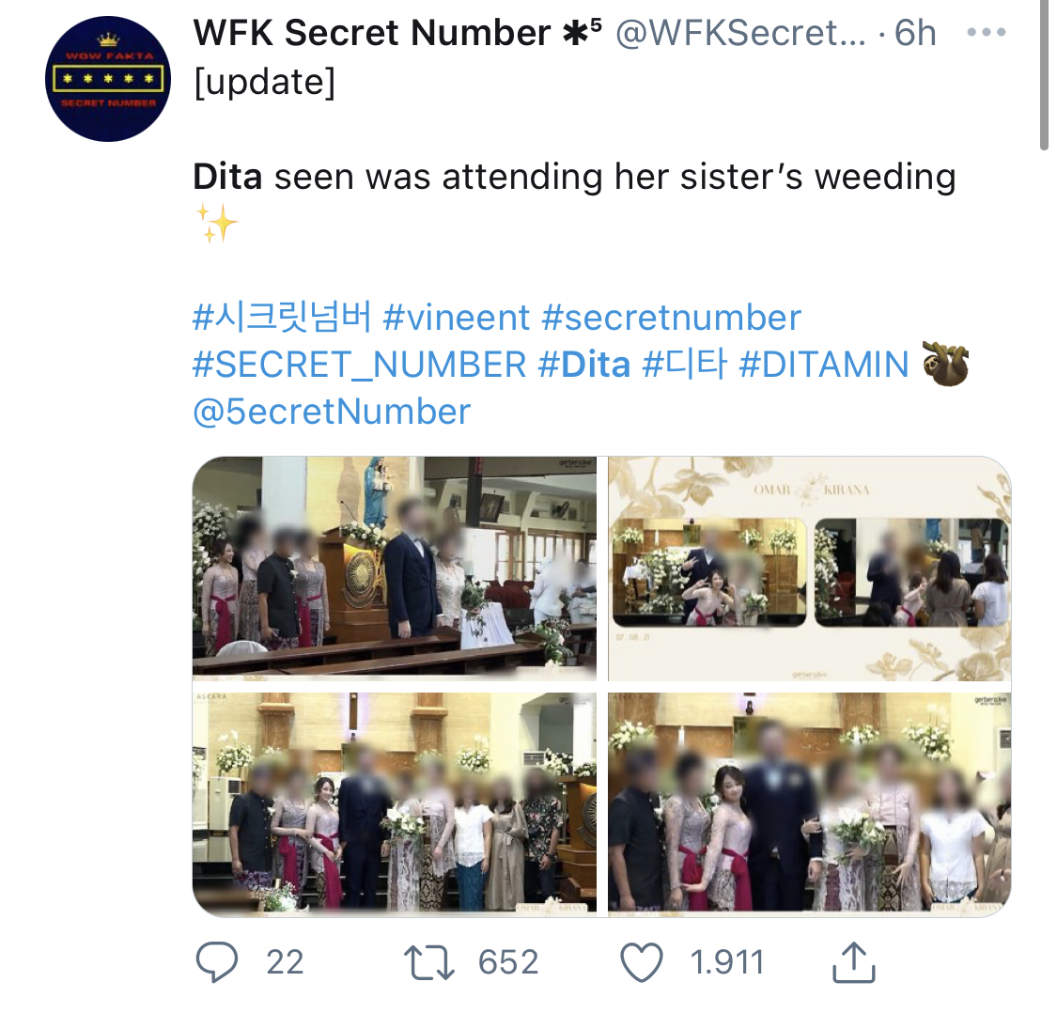Open the #secretnumber lowercase hashtag
1057x1013 pixels.
click(x=672, y=317)
